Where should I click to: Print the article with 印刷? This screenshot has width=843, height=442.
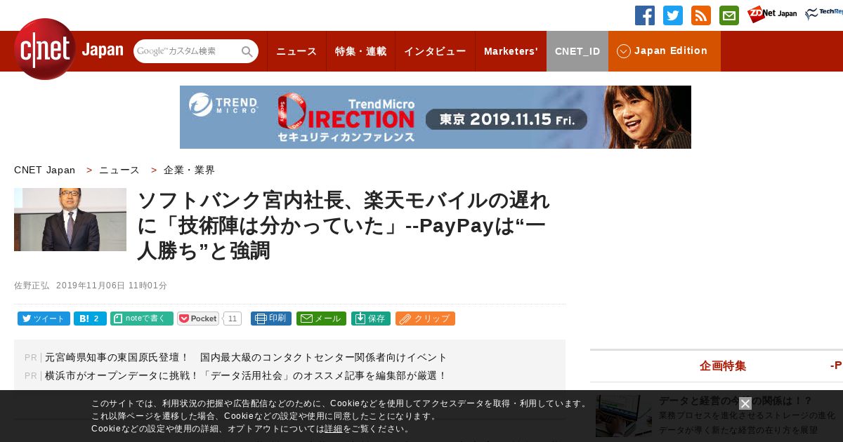(x=271, y=319)
